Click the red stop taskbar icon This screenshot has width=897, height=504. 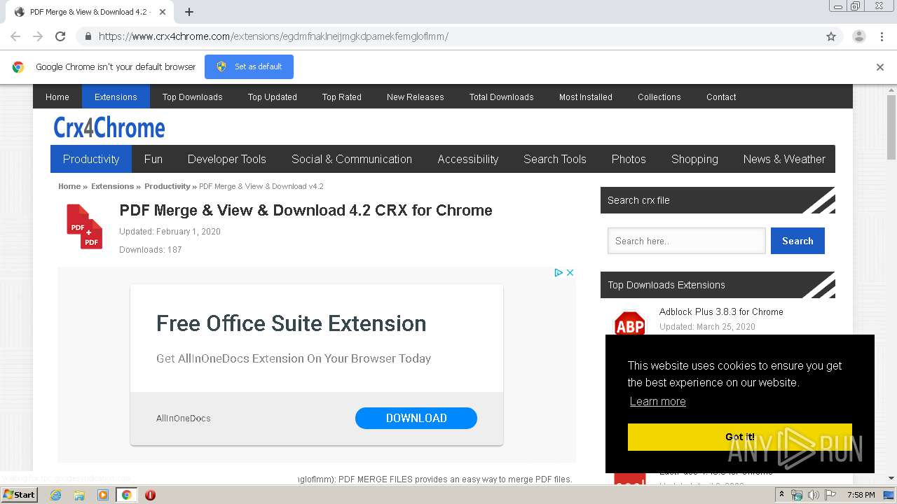[x=150, y=495]
